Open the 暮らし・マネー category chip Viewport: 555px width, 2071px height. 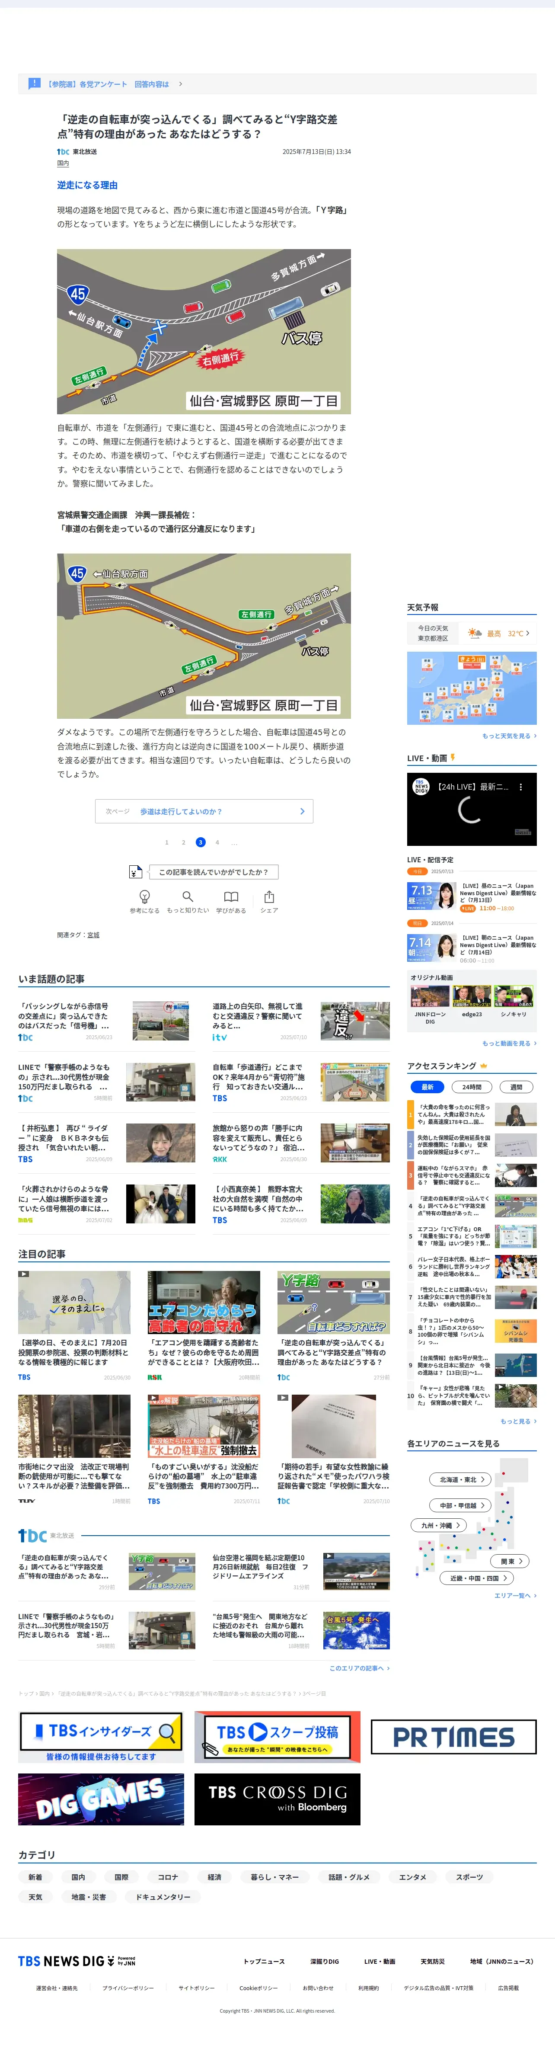tap(274, 1877)
